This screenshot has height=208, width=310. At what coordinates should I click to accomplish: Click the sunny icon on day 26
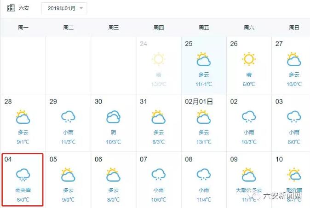pos(249,59)
